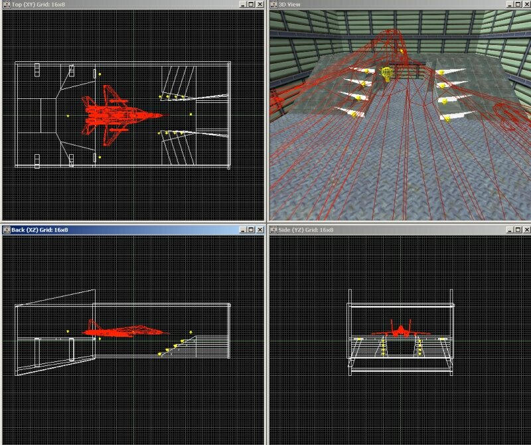
Task: Click the yellow entity right of jet nose in Top view
Action: tap(190, 115)
